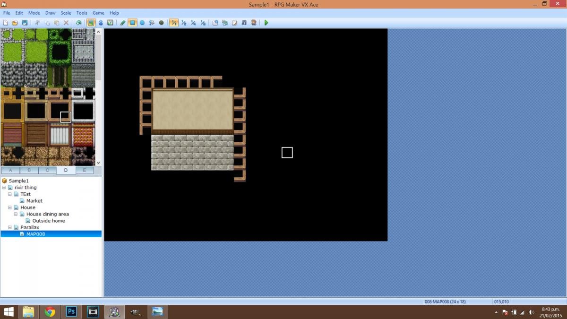Switch to Region editing mode
The height and width of the screenshot is (319, 567).
tap(110, 22)
